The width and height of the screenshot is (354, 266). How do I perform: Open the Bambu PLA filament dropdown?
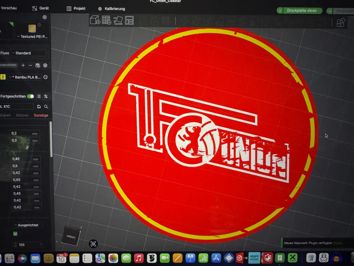click(x=25, y=77)
